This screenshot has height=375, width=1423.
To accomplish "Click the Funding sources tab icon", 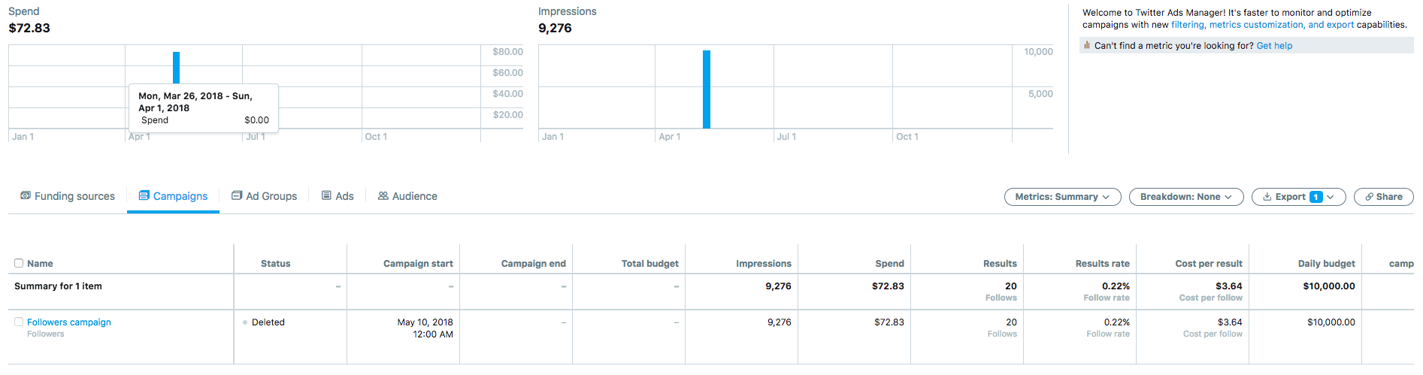I will [26, 195].
